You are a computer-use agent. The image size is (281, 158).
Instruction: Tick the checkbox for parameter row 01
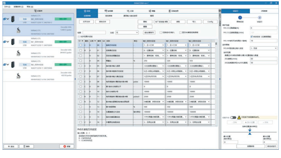[x=81, y=51]
